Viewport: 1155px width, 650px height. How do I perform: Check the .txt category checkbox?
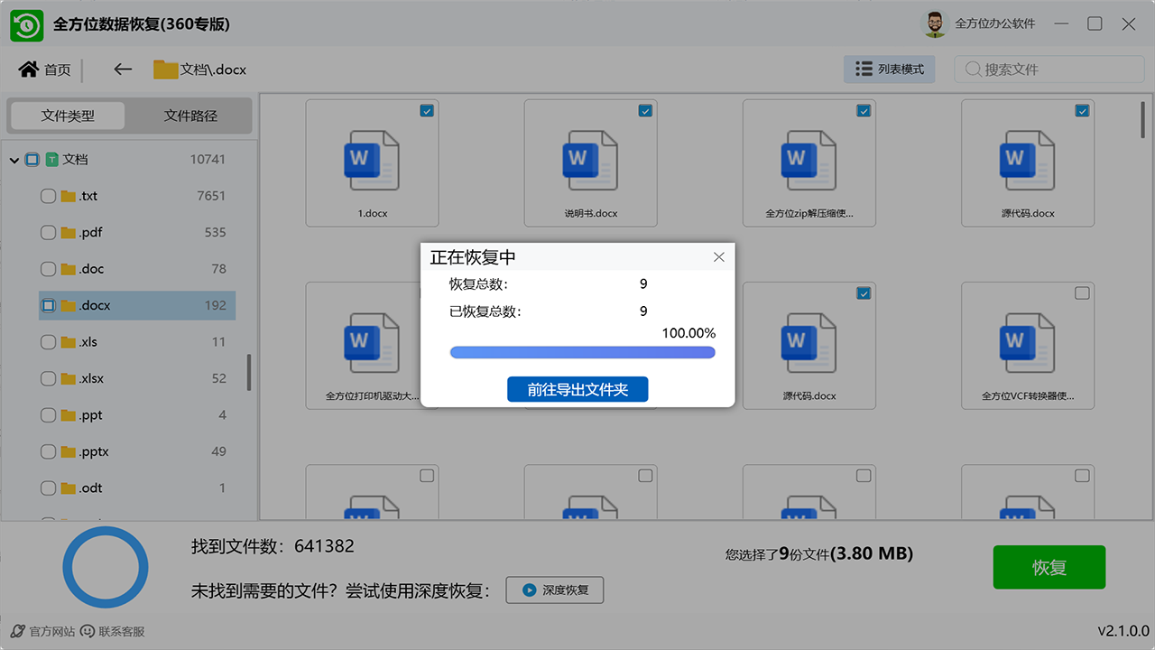[47, 196]
